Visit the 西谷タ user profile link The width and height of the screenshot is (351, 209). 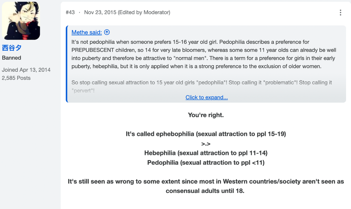pyautogui.click(x=12, y=48)
